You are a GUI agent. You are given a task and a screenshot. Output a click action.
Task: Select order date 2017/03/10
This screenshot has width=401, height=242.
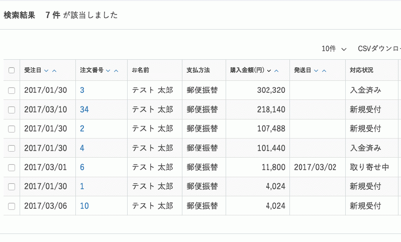pos(46,109)
